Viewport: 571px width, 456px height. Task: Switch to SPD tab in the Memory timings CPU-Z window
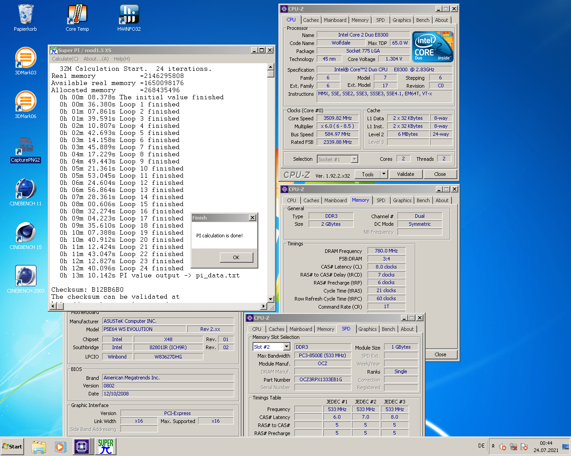tap(381, 200)
